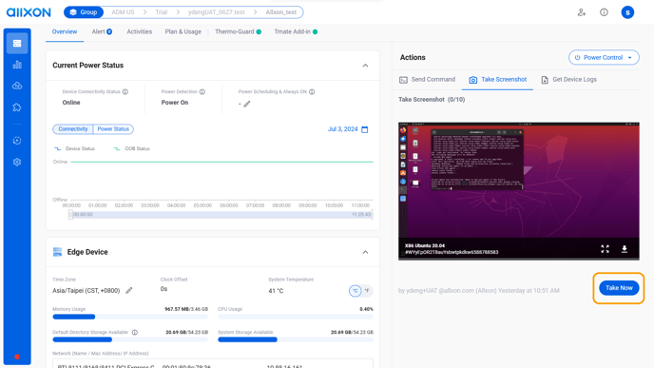654x368 pixels.
Task: Open the Activities tab
Action: pos(140,31)
